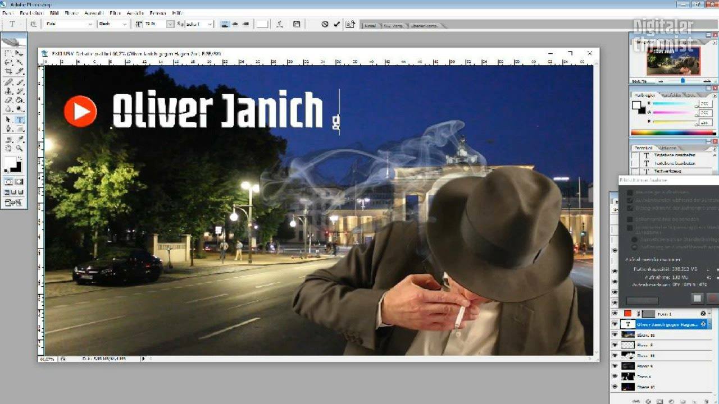Select the Eraser tool

(x=8, y=100)
